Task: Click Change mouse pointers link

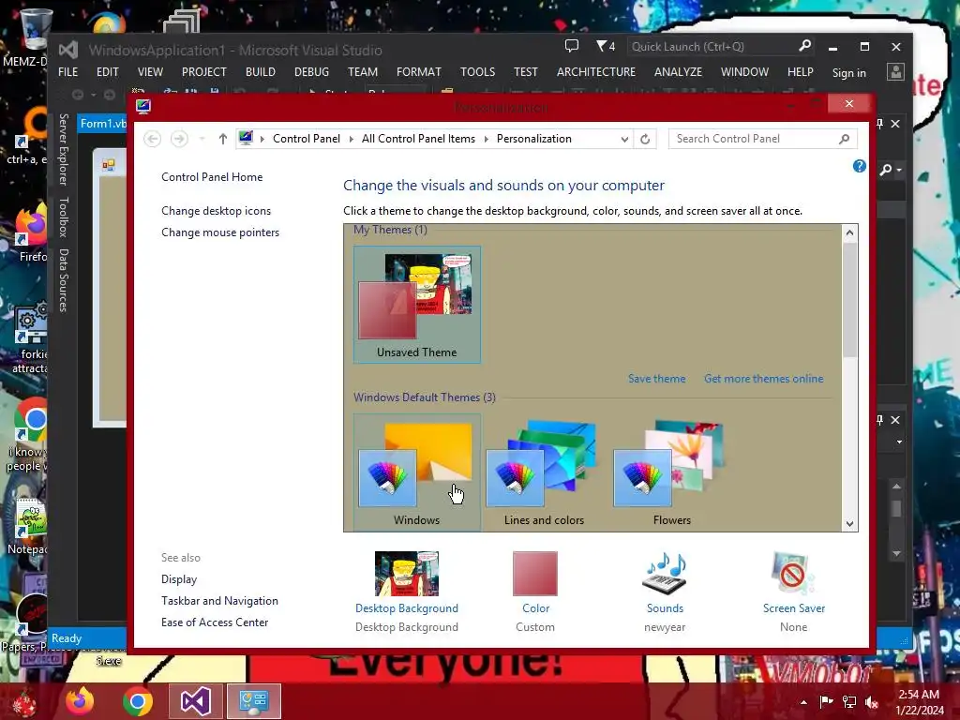Action: pyautogui.click(x=219, y=232)
